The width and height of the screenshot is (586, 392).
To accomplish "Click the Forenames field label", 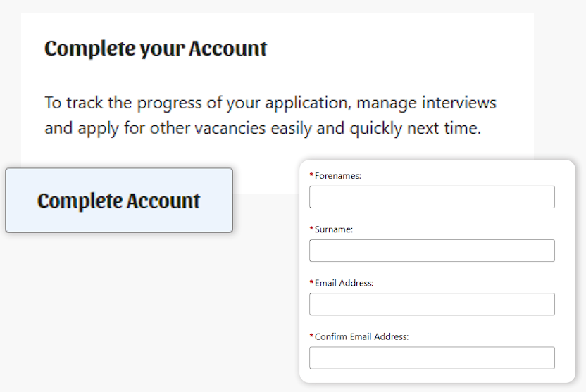I will point(338,176).
